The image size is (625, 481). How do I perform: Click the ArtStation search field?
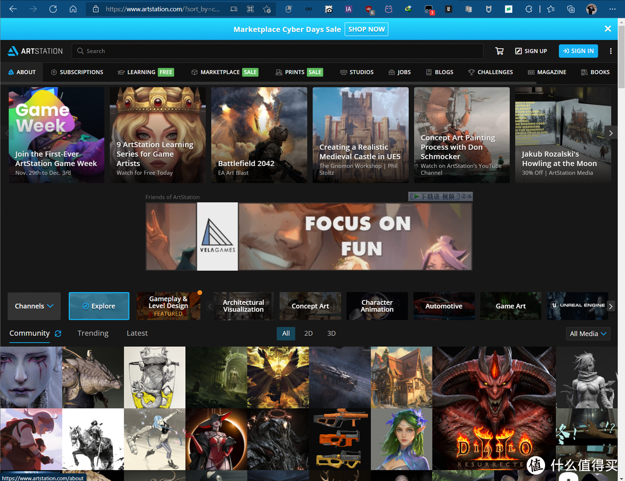(x=277, y=51)
